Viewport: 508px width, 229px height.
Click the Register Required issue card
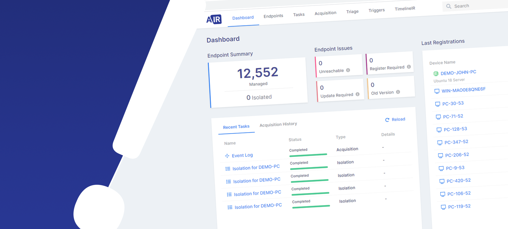pos(390,63)
